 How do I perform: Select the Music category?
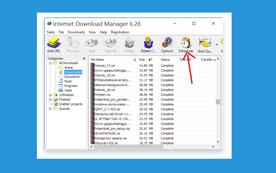tap(68, 81)
